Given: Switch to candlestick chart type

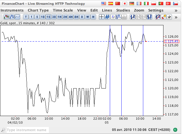Looking at the screenshot, I should pos(6,17).
